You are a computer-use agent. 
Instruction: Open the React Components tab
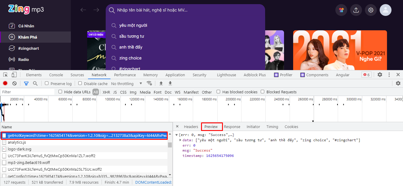click(314, 75)
